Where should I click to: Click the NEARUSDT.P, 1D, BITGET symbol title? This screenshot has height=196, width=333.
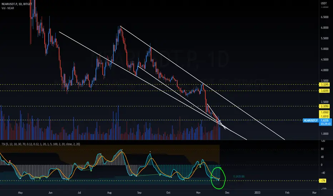coord(16,4)
